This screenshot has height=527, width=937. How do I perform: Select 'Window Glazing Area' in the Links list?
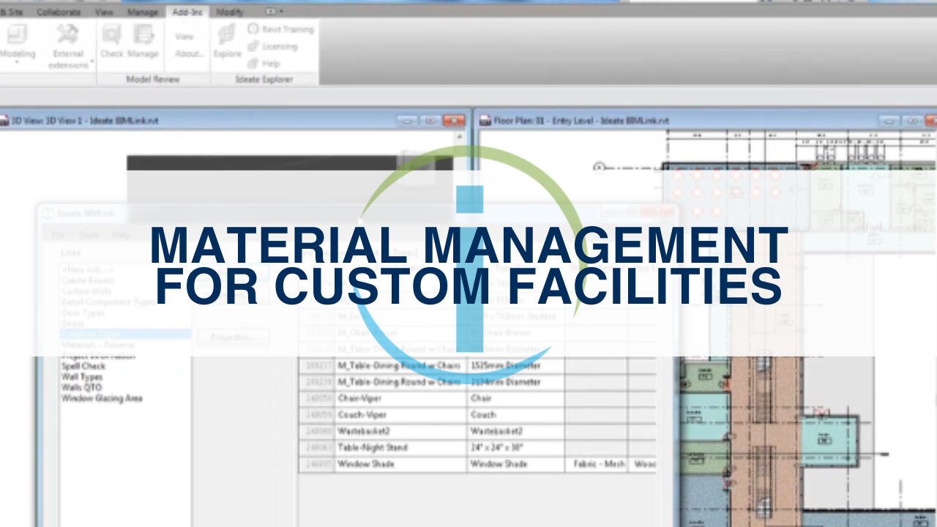tap(102, 398)
